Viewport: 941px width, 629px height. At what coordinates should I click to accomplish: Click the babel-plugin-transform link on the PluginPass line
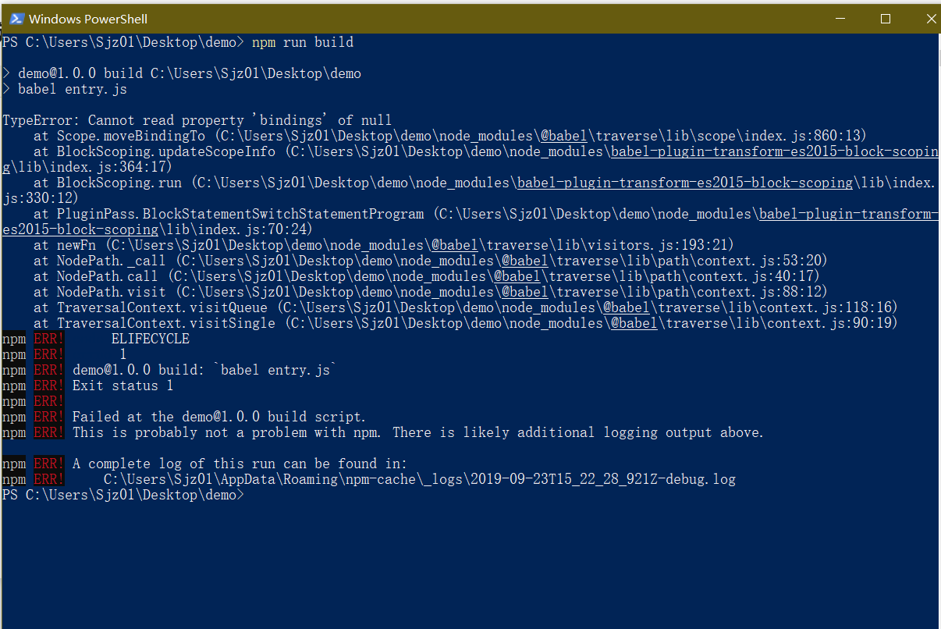click(848, 214)
